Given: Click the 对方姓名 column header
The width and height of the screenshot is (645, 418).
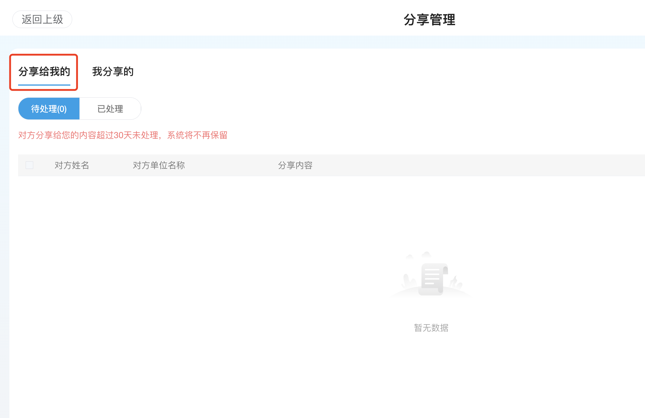Looking at the screenshot, I should click(x=71, y=165).
